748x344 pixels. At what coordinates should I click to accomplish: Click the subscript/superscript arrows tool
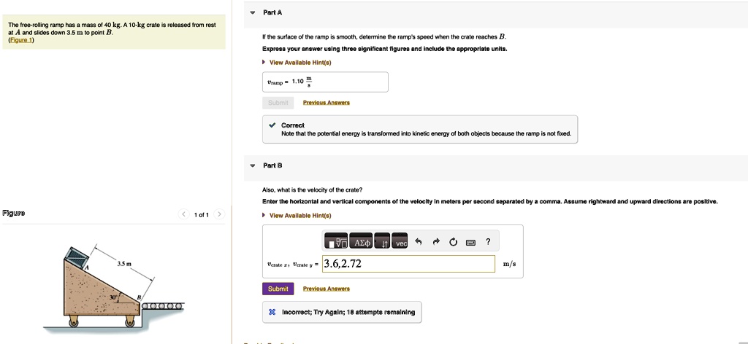(x=383, y=243)
